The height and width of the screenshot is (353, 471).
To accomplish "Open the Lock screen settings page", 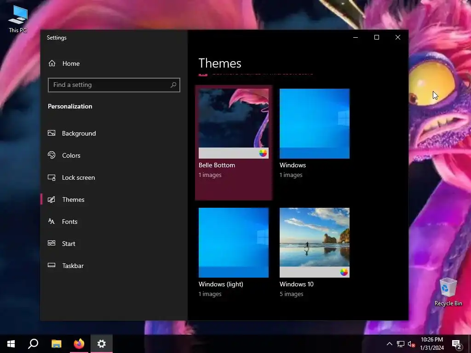I will pos(114,177).
